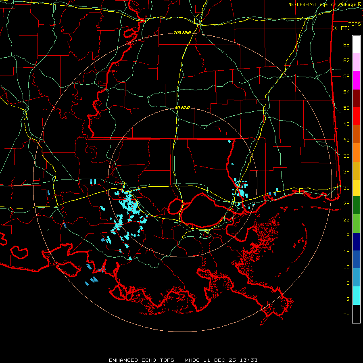
Task: Click the '58' legend value
Action: (346, 76)
